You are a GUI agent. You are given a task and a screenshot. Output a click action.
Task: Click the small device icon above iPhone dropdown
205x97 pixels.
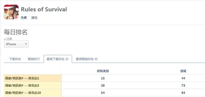(5, 39)
